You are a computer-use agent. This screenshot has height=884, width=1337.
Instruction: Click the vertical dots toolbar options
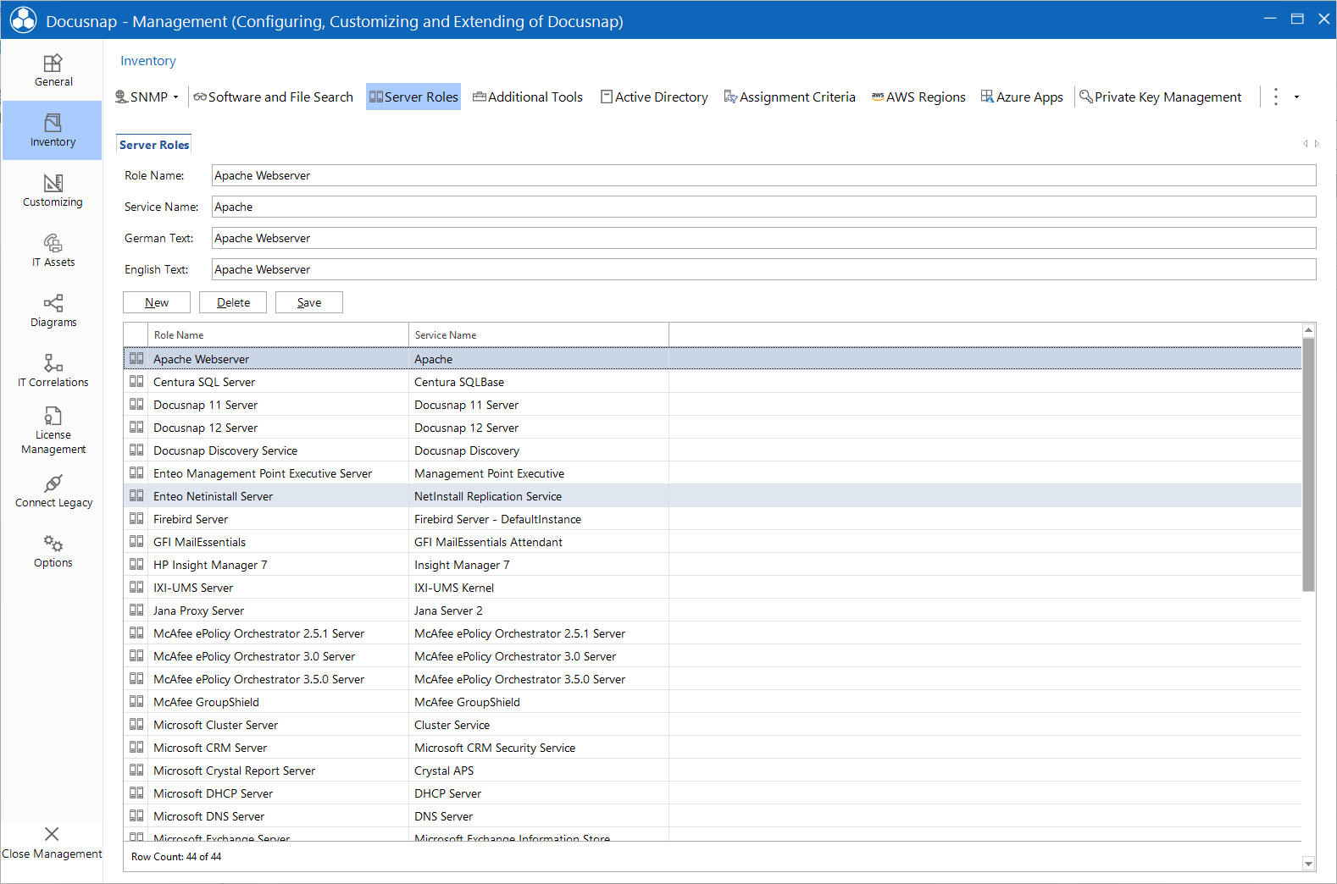[x=1276, y=97]
